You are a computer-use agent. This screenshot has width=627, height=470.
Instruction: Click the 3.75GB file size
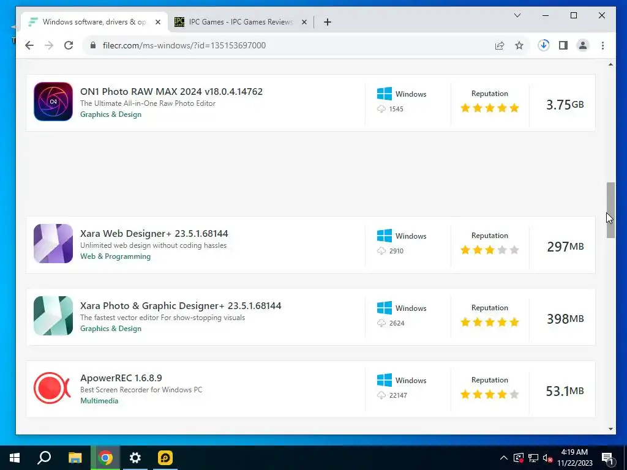565,105
